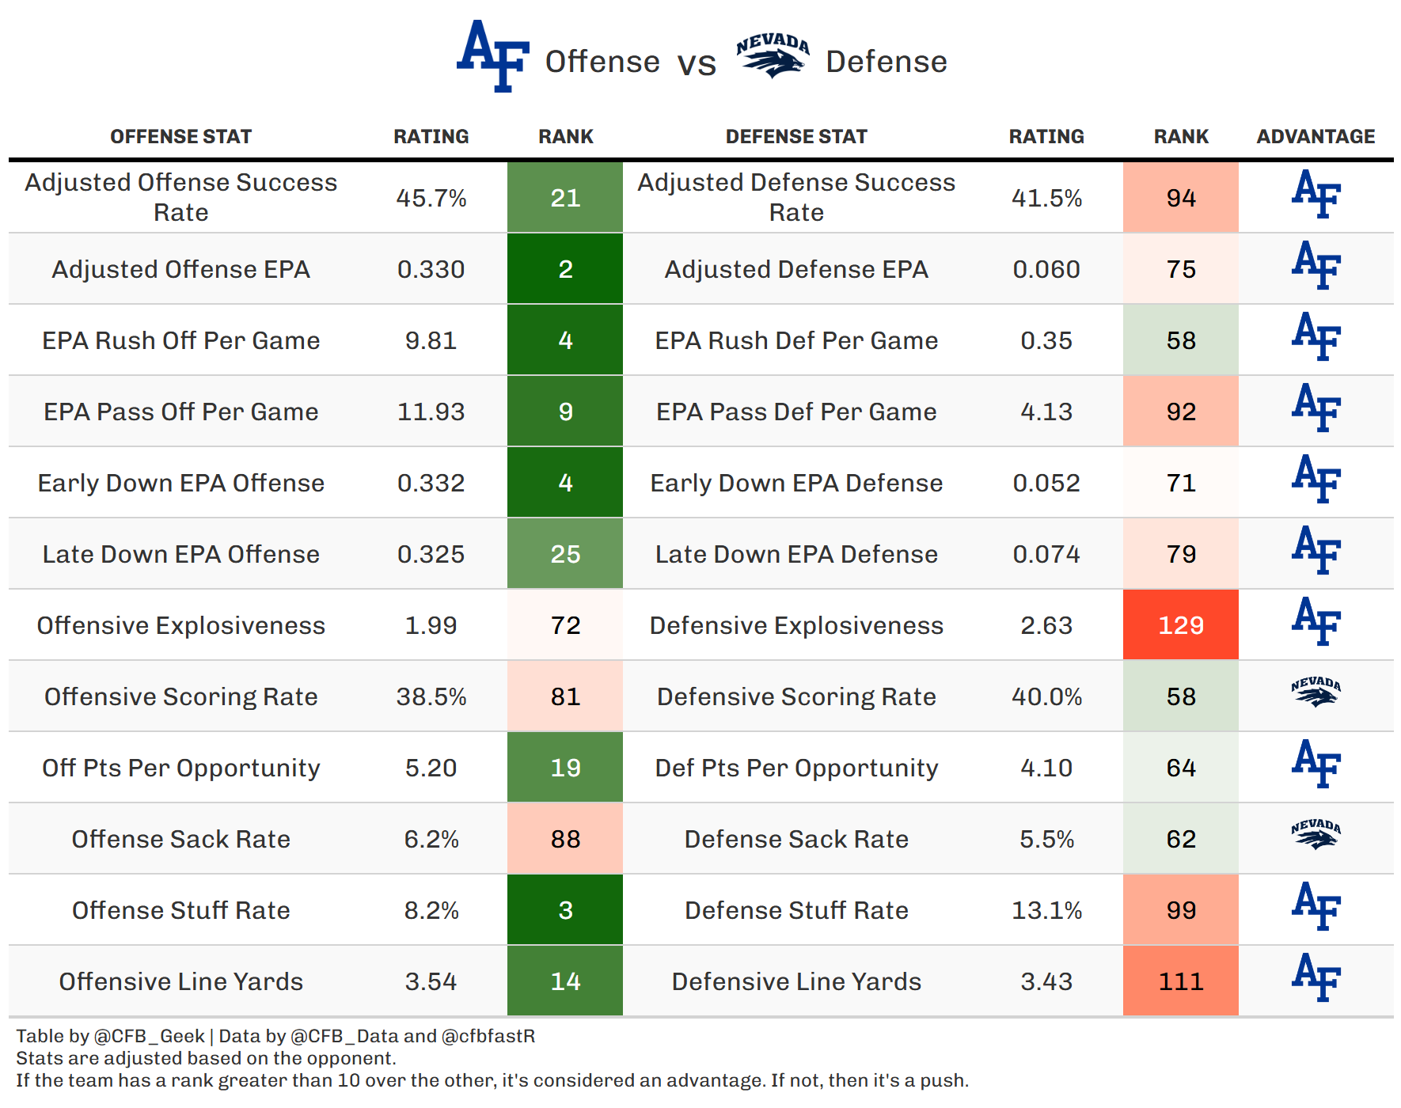The width and height of the screenshot is (1401, 1108).
Task: Click the Defensive Explosiveness rating 2.63
Action: coord(1046,625)
